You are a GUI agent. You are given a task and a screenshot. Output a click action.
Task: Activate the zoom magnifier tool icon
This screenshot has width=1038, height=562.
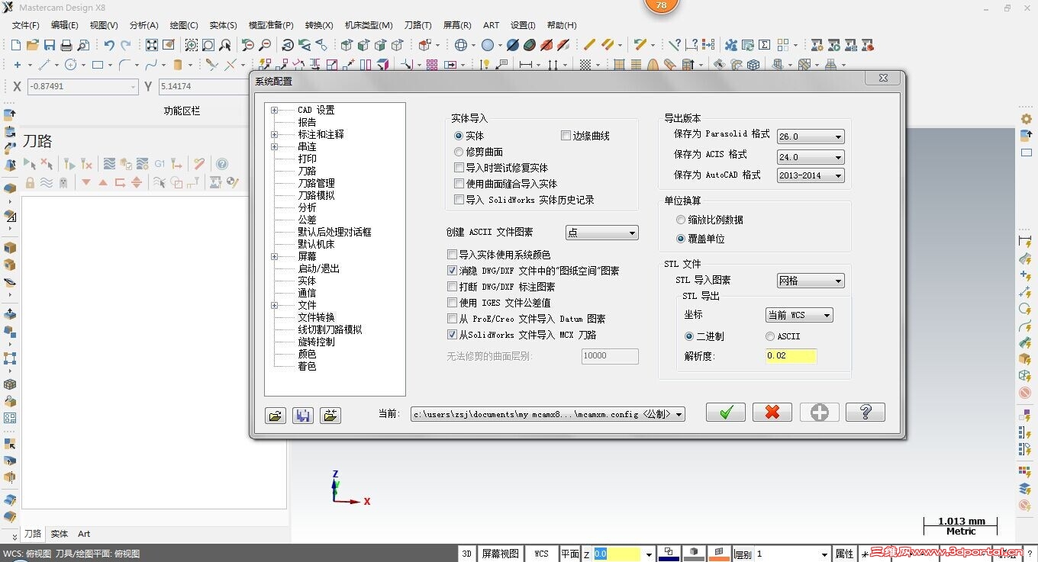(190, 46)
